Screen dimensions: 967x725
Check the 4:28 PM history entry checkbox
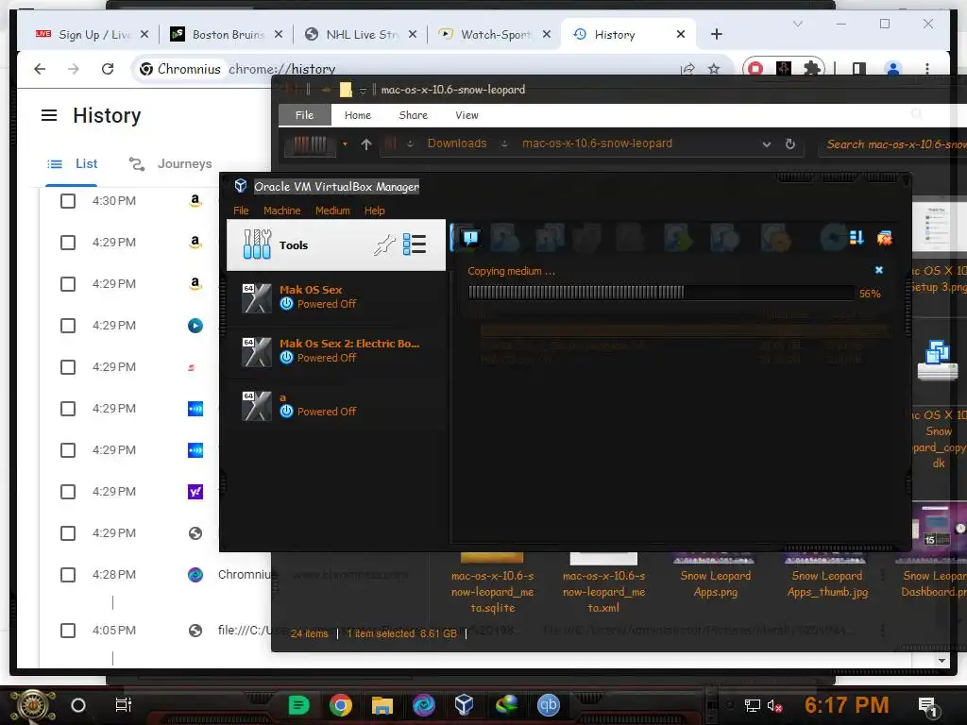pyautogui.click(x=68, y=575)
